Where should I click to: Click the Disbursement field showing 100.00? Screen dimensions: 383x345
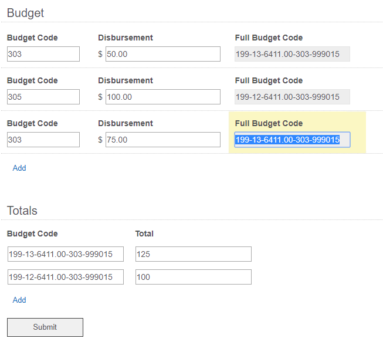pos(163,97)
